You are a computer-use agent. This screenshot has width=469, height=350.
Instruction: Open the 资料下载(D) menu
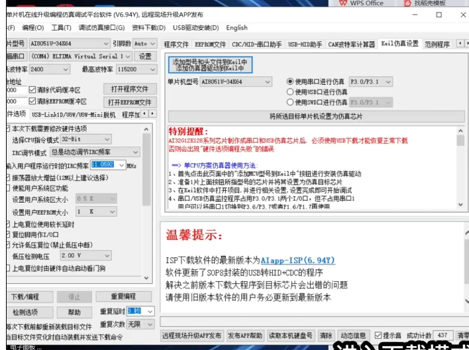(x=148, y=28)
